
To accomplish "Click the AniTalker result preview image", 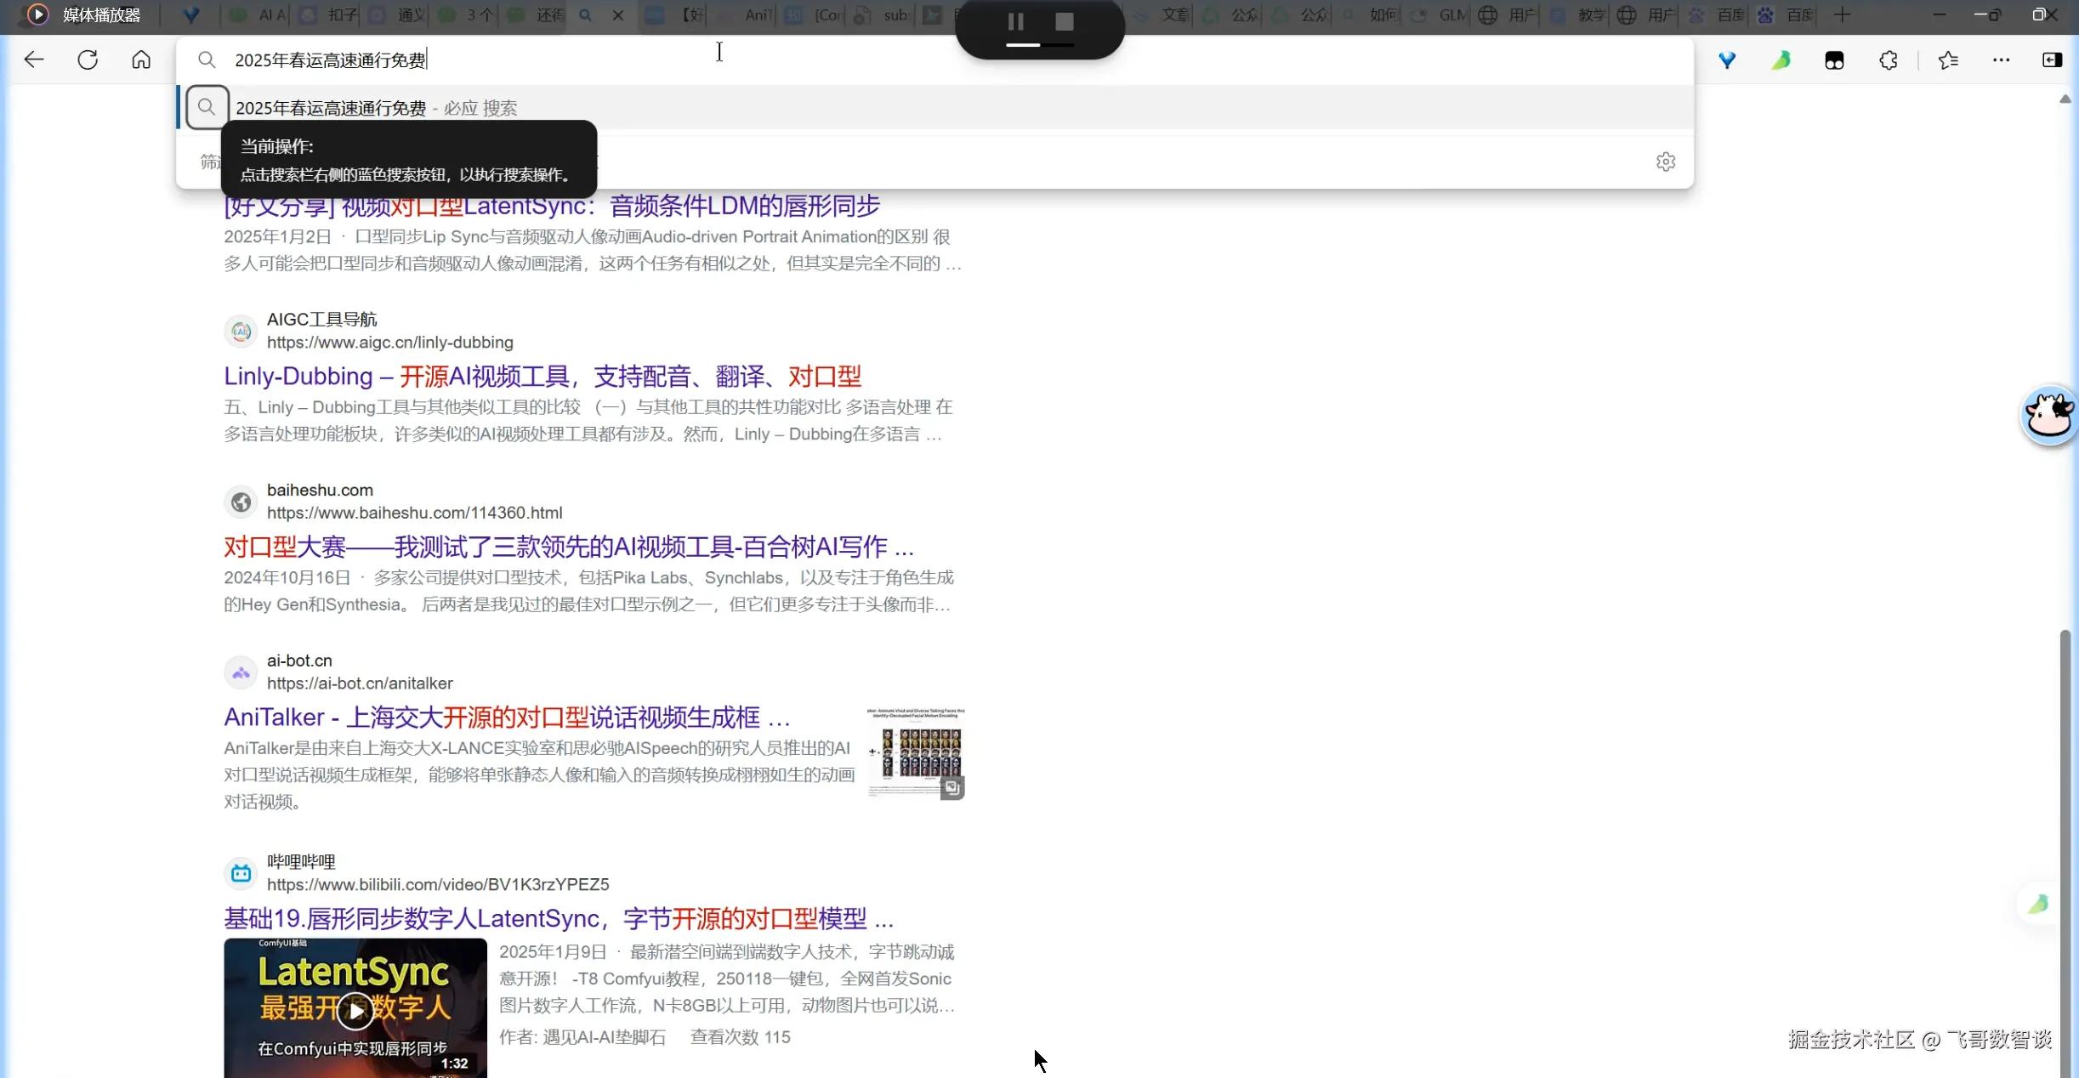I will (x=915, y=752).
